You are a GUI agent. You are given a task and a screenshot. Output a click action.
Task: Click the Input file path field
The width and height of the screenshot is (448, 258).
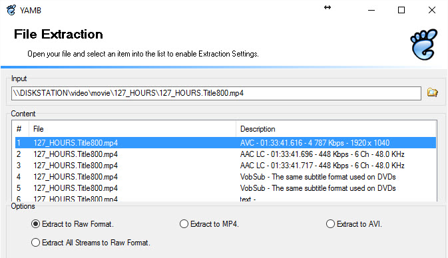click(x=216, y=93)
